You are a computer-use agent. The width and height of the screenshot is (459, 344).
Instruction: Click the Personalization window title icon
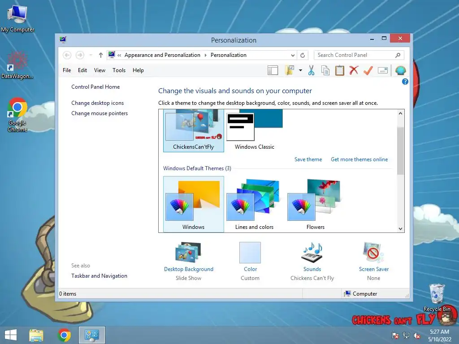point(63,39)
